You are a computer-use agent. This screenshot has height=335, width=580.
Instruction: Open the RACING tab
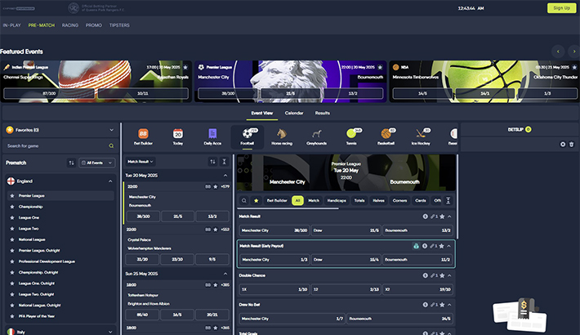(x=70, y=25)
